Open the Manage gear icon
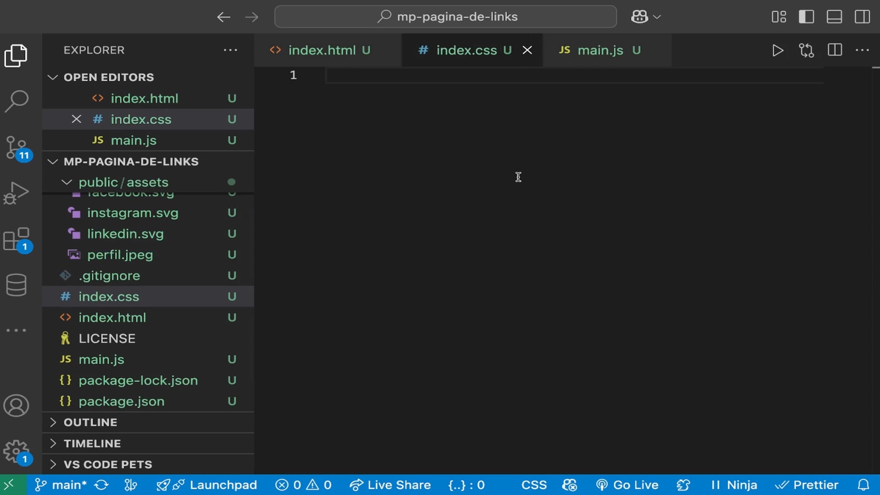 (16, 451)
